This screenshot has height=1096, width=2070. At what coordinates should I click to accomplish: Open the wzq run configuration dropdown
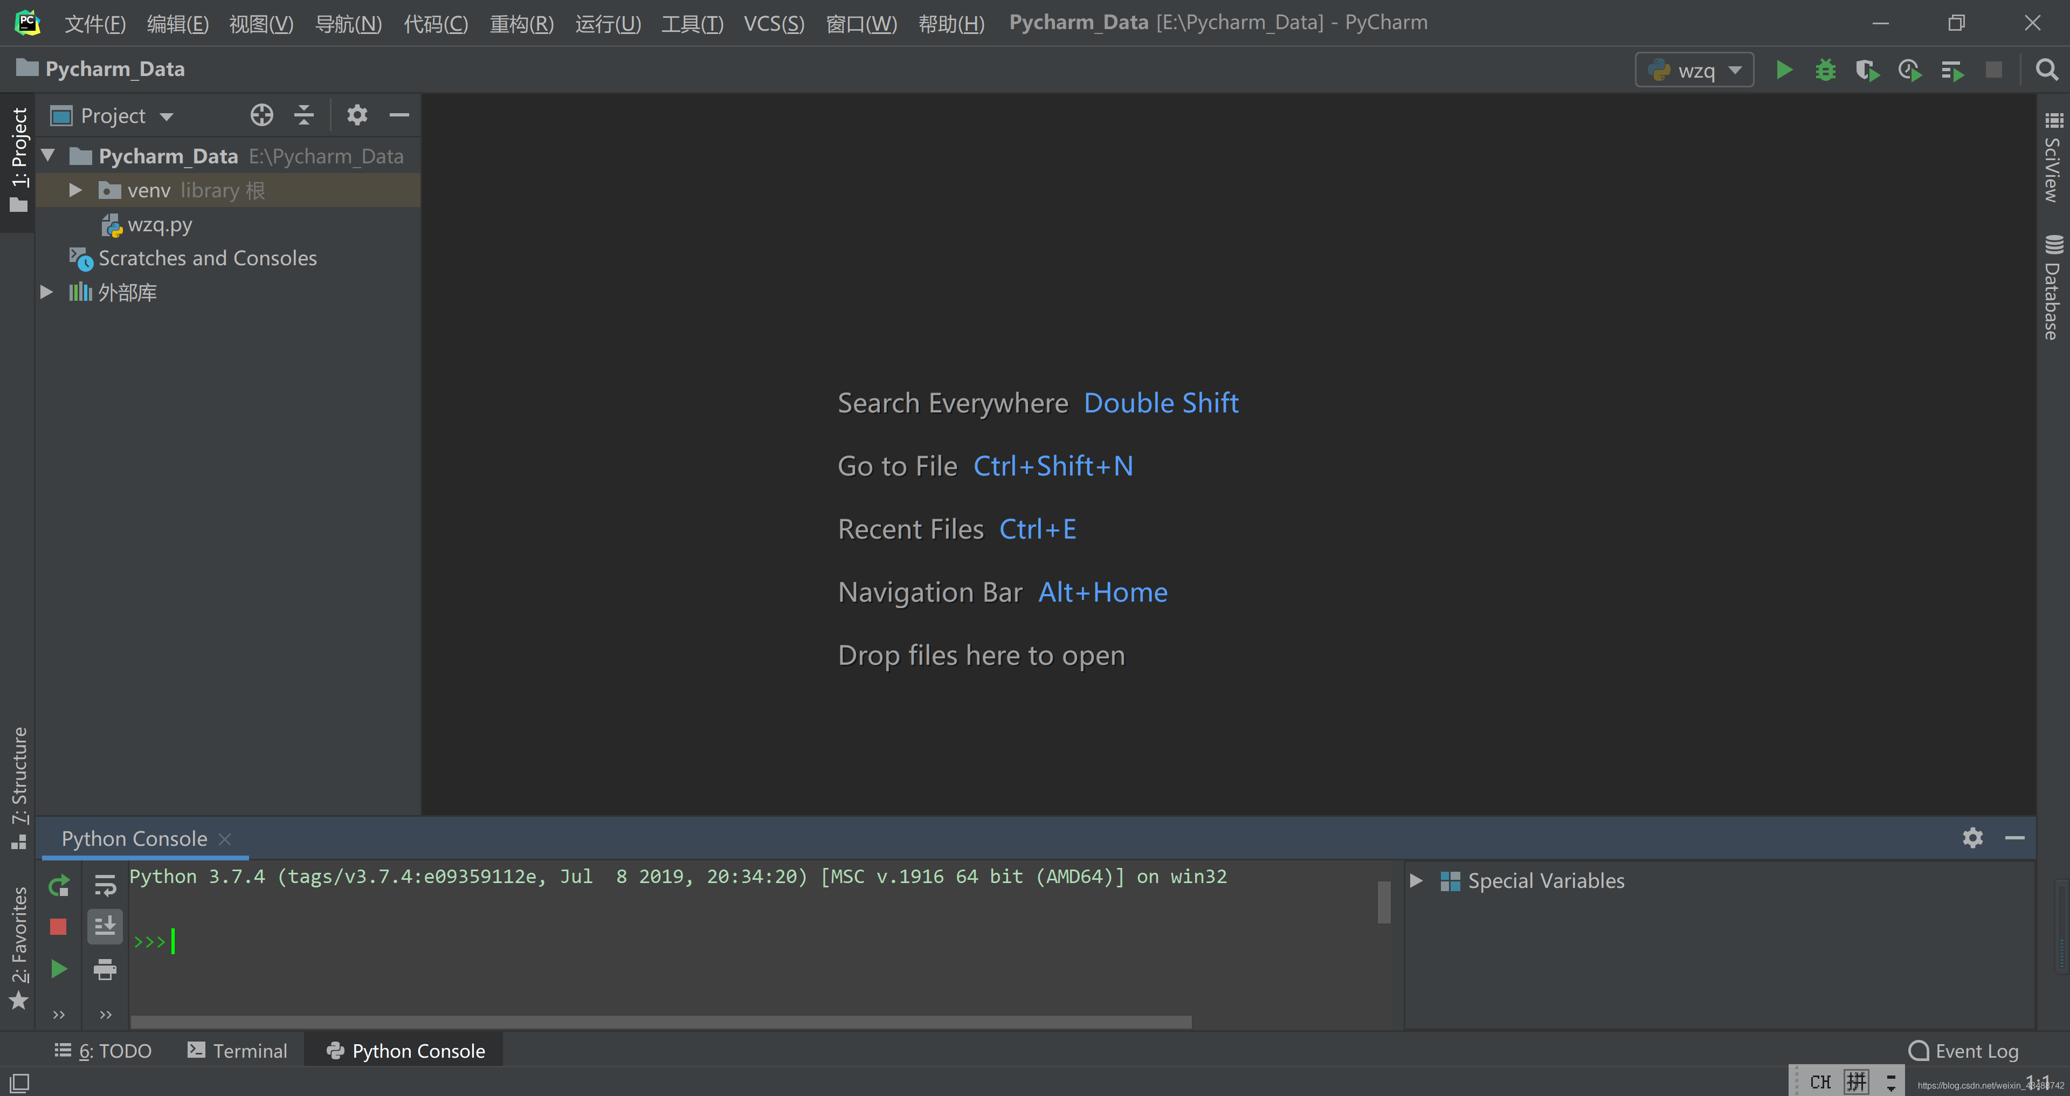(1694, 70)
